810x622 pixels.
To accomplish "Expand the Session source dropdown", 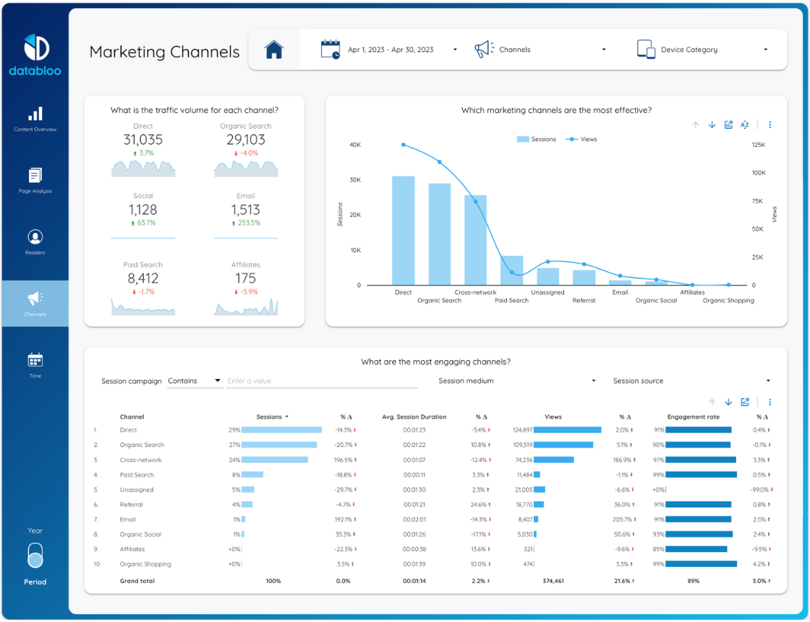I will click(x=691, y=380).
